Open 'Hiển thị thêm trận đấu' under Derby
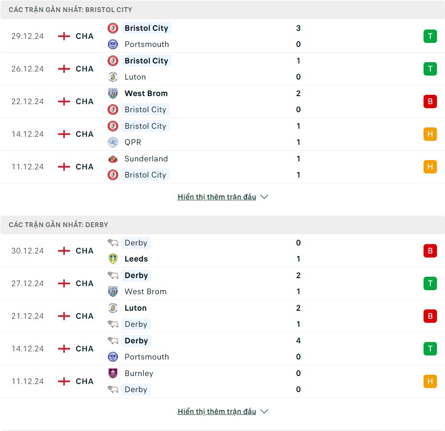This screenshot has width=445, height=431. click(x=217, y=411)
